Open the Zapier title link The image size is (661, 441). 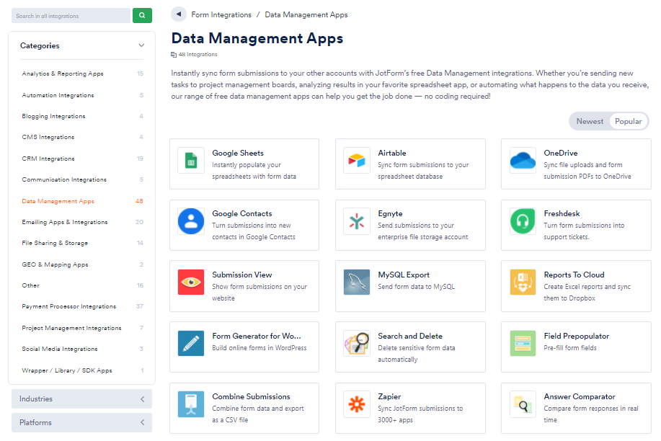[389, 397]
